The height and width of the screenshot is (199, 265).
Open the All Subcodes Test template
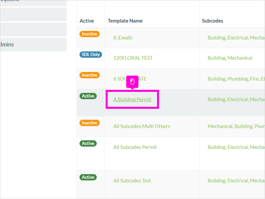[x=132, y=180]
